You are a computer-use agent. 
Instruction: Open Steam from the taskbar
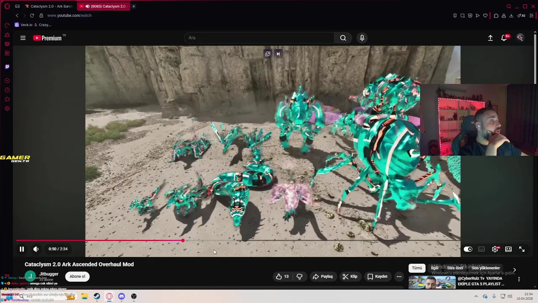coord(97,296)
